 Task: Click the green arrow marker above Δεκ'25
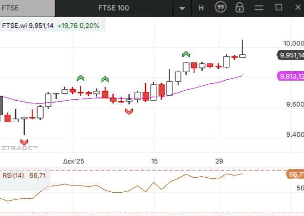pos(81,78)
